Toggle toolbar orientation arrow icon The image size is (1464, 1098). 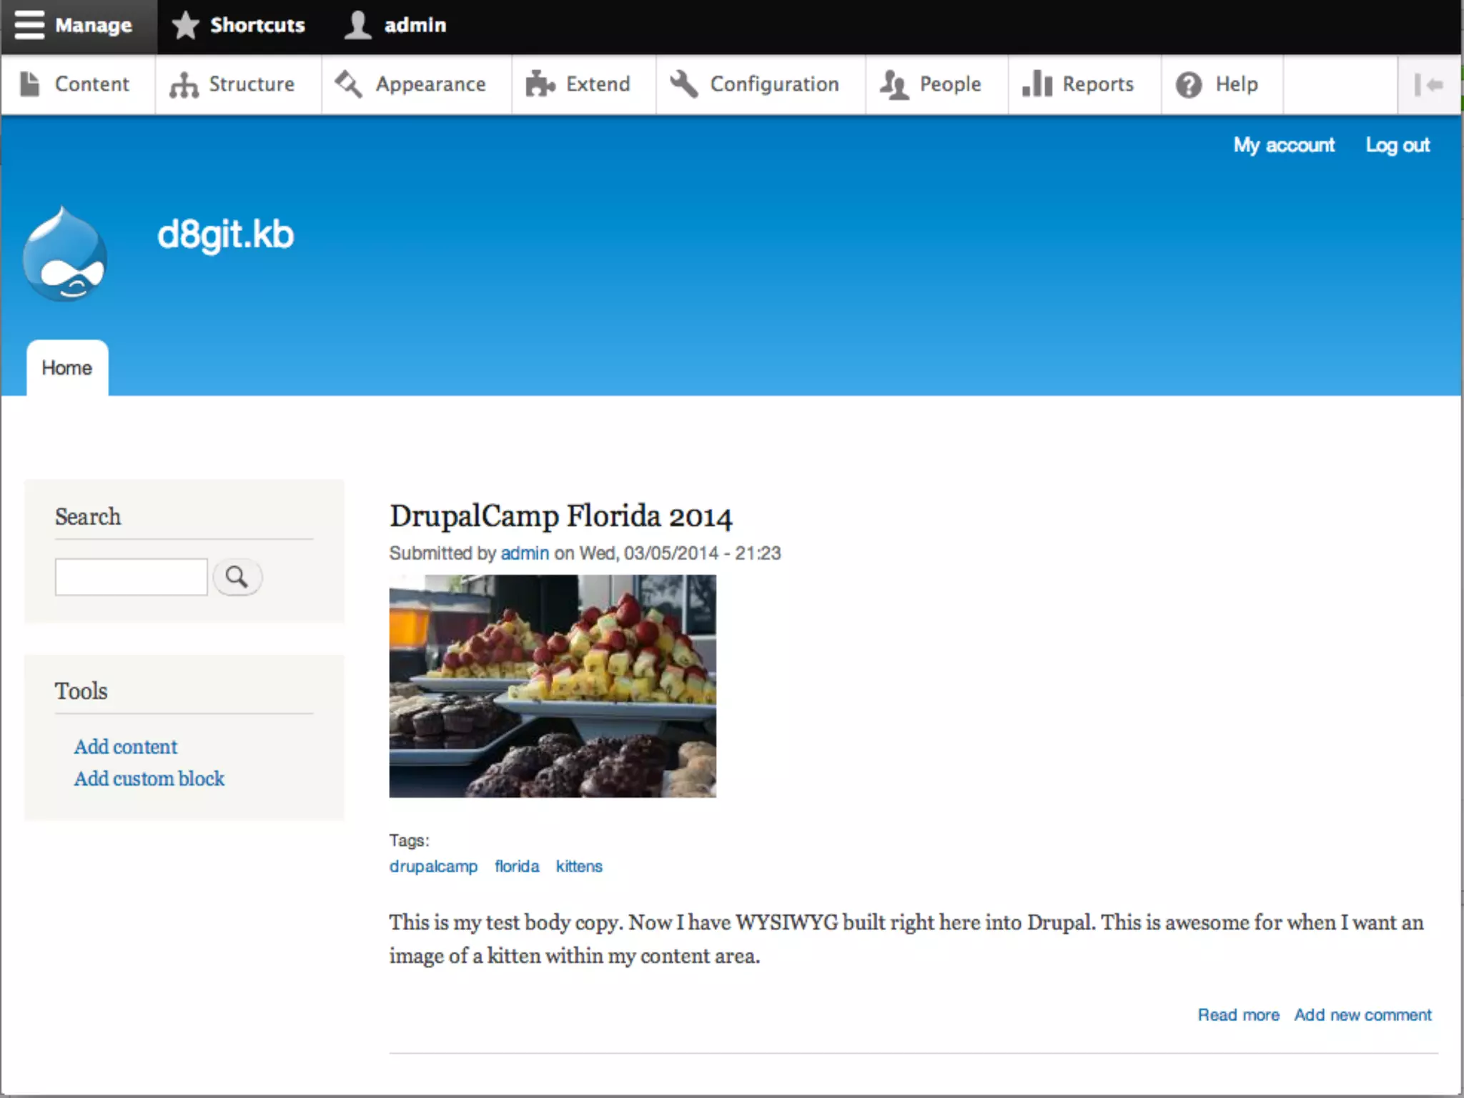1428,84
